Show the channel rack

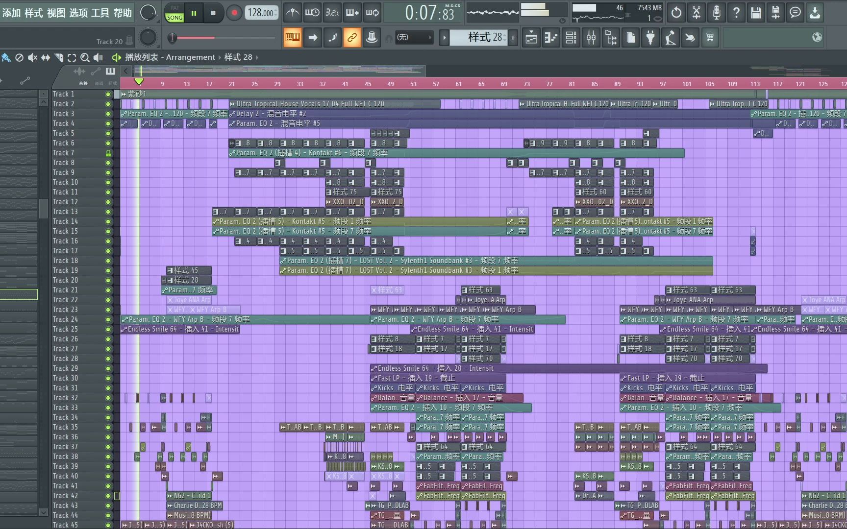(x=571, y=37)
